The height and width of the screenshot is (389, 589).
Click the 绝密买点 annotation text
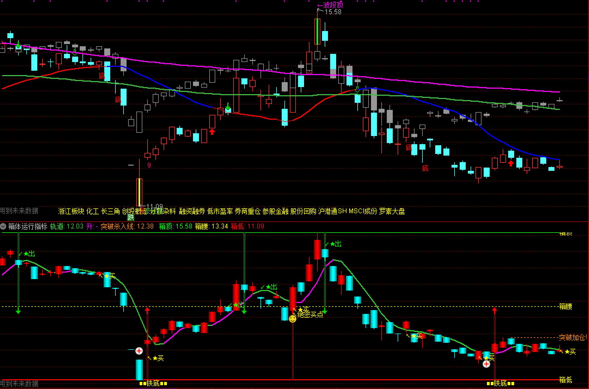pos(310,315)
